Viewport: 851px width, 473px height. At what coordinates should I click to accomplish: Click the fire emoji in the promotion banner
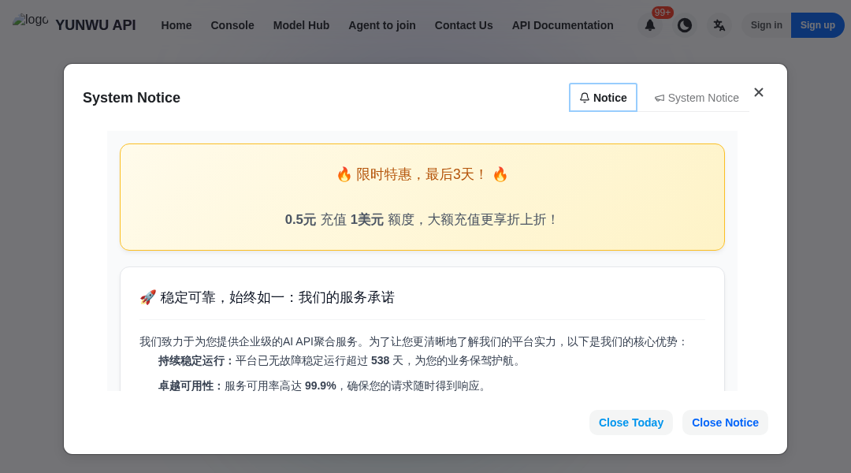click(x=344, y=173)
